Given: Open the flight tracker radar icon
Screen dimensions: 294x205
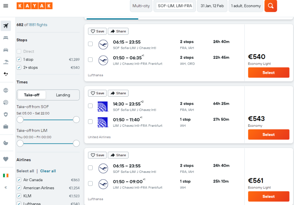Looking at the screenshot, I should point(6,102).
